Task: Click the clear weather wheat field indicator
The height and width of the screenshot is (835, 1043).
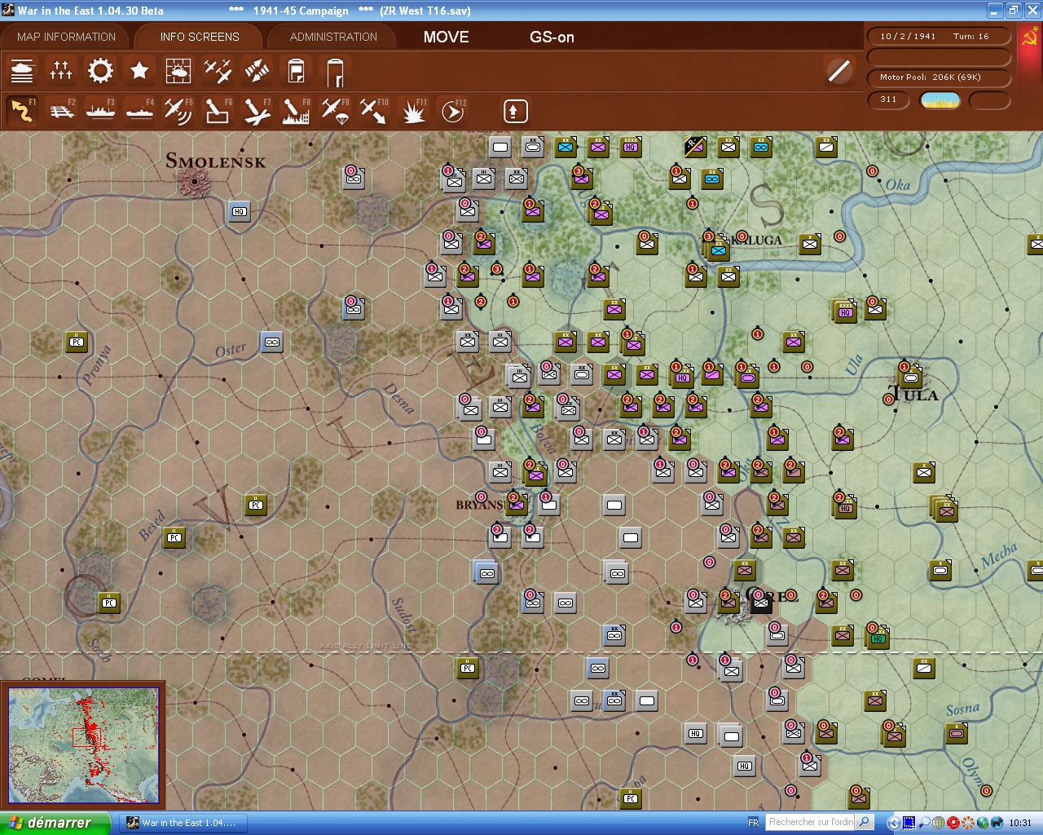Action: click(940, 100)
